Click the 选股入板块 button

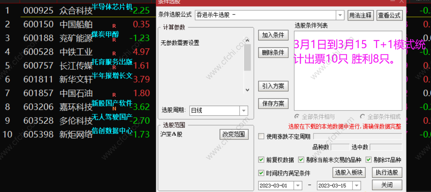tap(349, 173)
